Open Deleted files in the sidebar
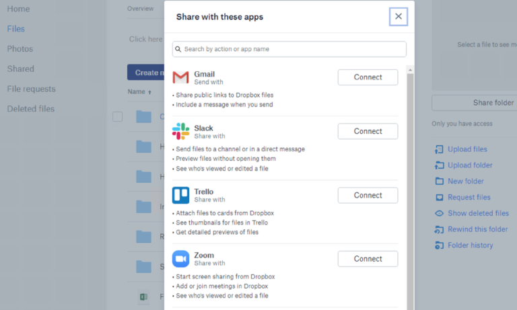Screen dimensions: 517x310 (x=31, y=109)
